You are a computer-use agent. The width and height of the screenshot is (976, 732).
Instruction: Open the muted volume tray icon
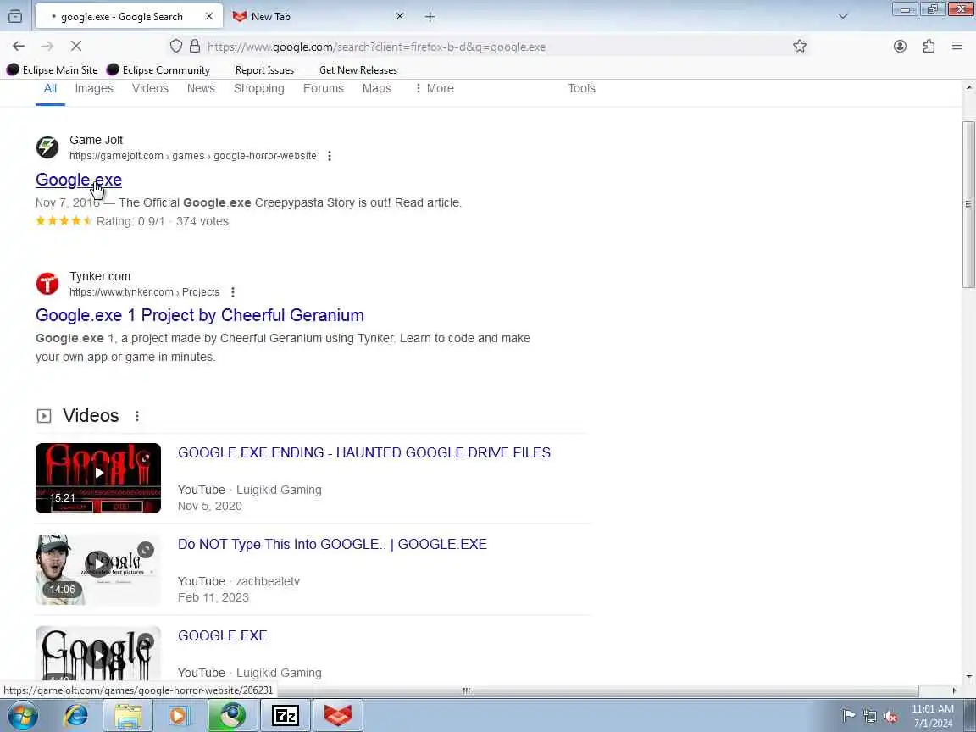[x=890, y=717]
